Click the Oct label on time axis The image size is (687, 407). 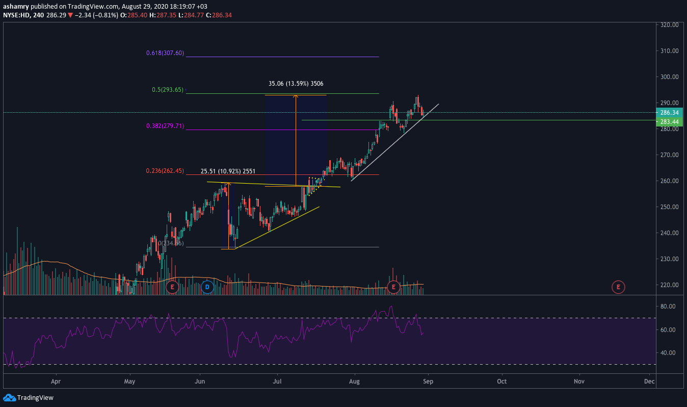pyautogui.click(x=502, y=381)
